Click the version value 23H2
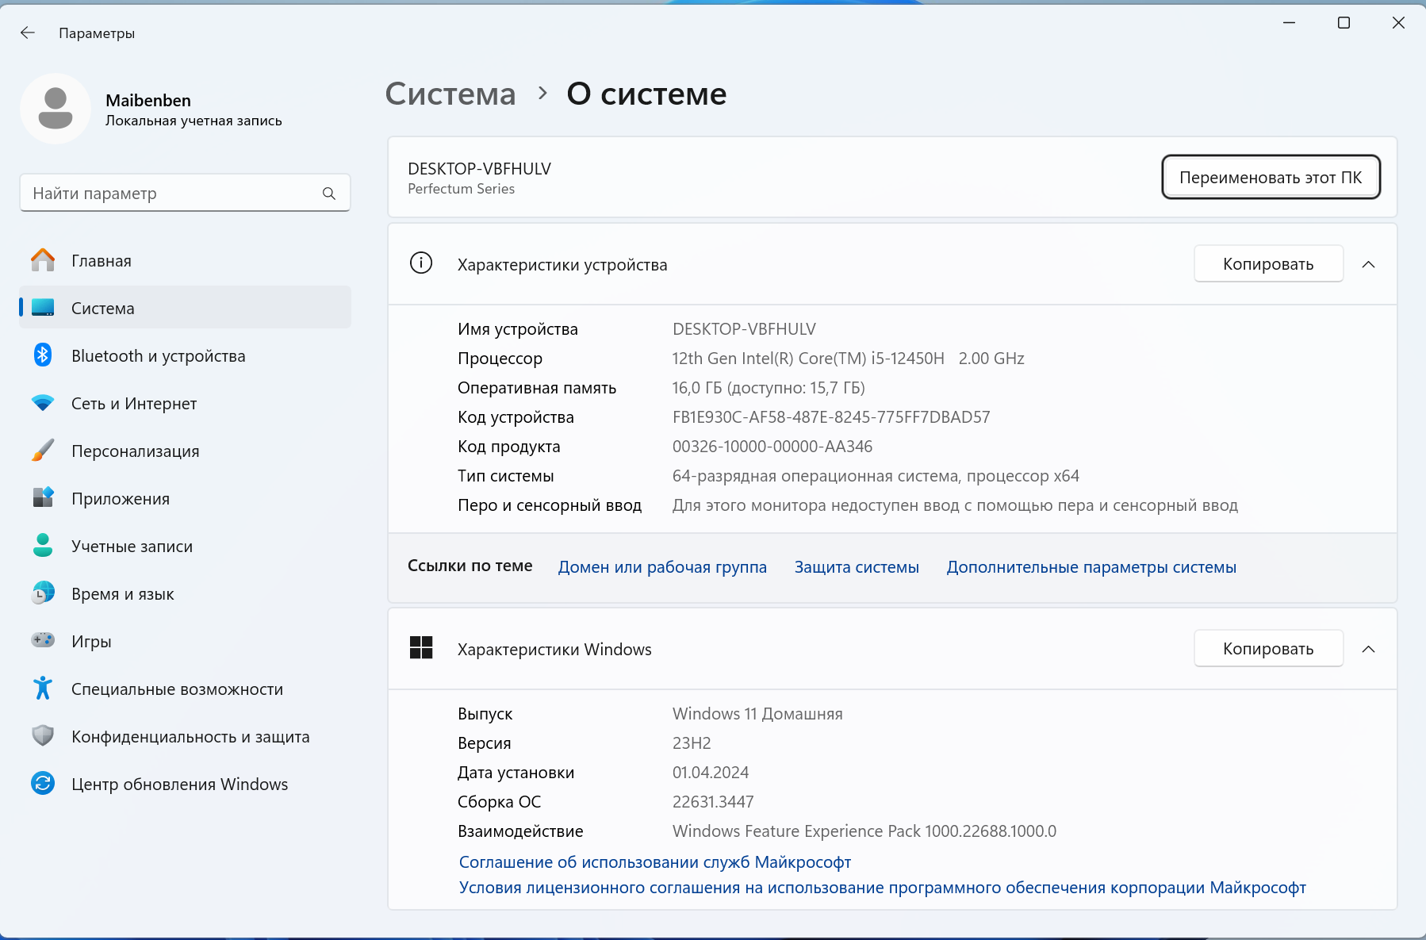1426x940 pixels. (x=692, y=743)
